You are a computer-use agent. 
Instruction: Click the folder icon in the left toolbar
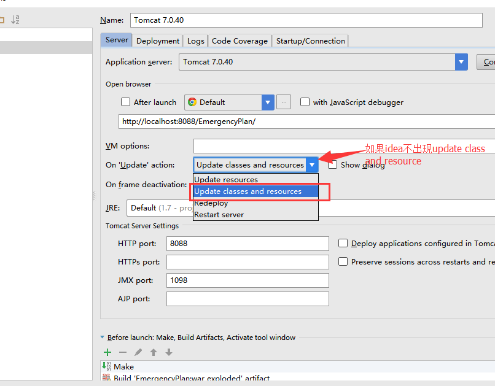[x=2, y=20]
